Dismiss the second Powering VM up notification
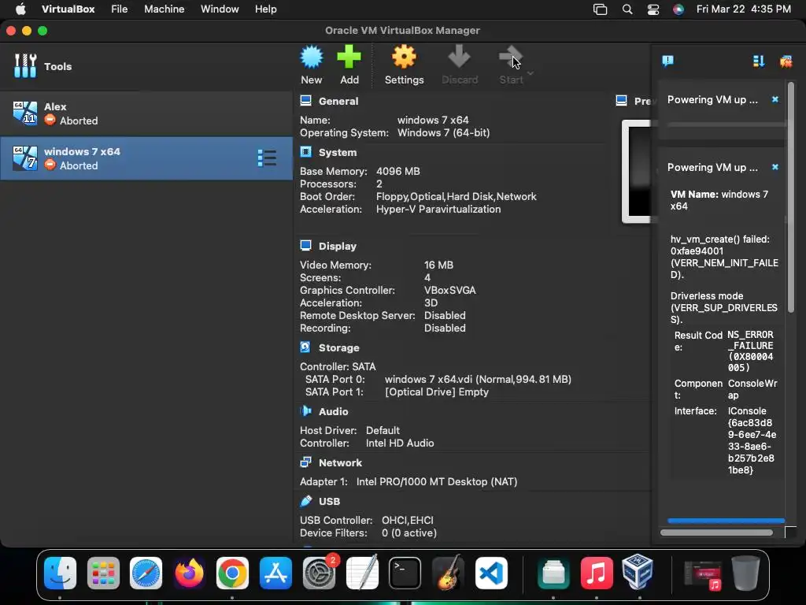The image size is (806, 605). tap(775, 167)
